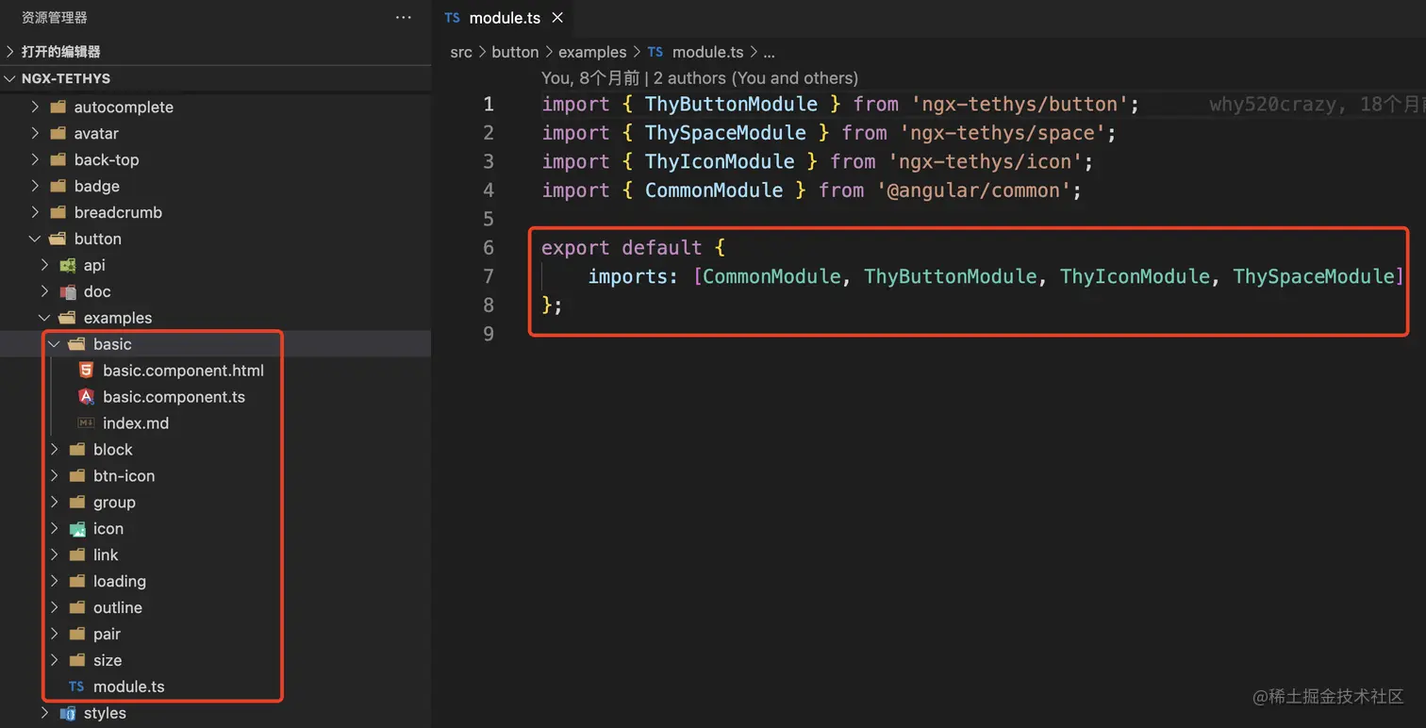Click ThyIconModule in the imports array
Screen dimensions: 1426x728
1135,276
